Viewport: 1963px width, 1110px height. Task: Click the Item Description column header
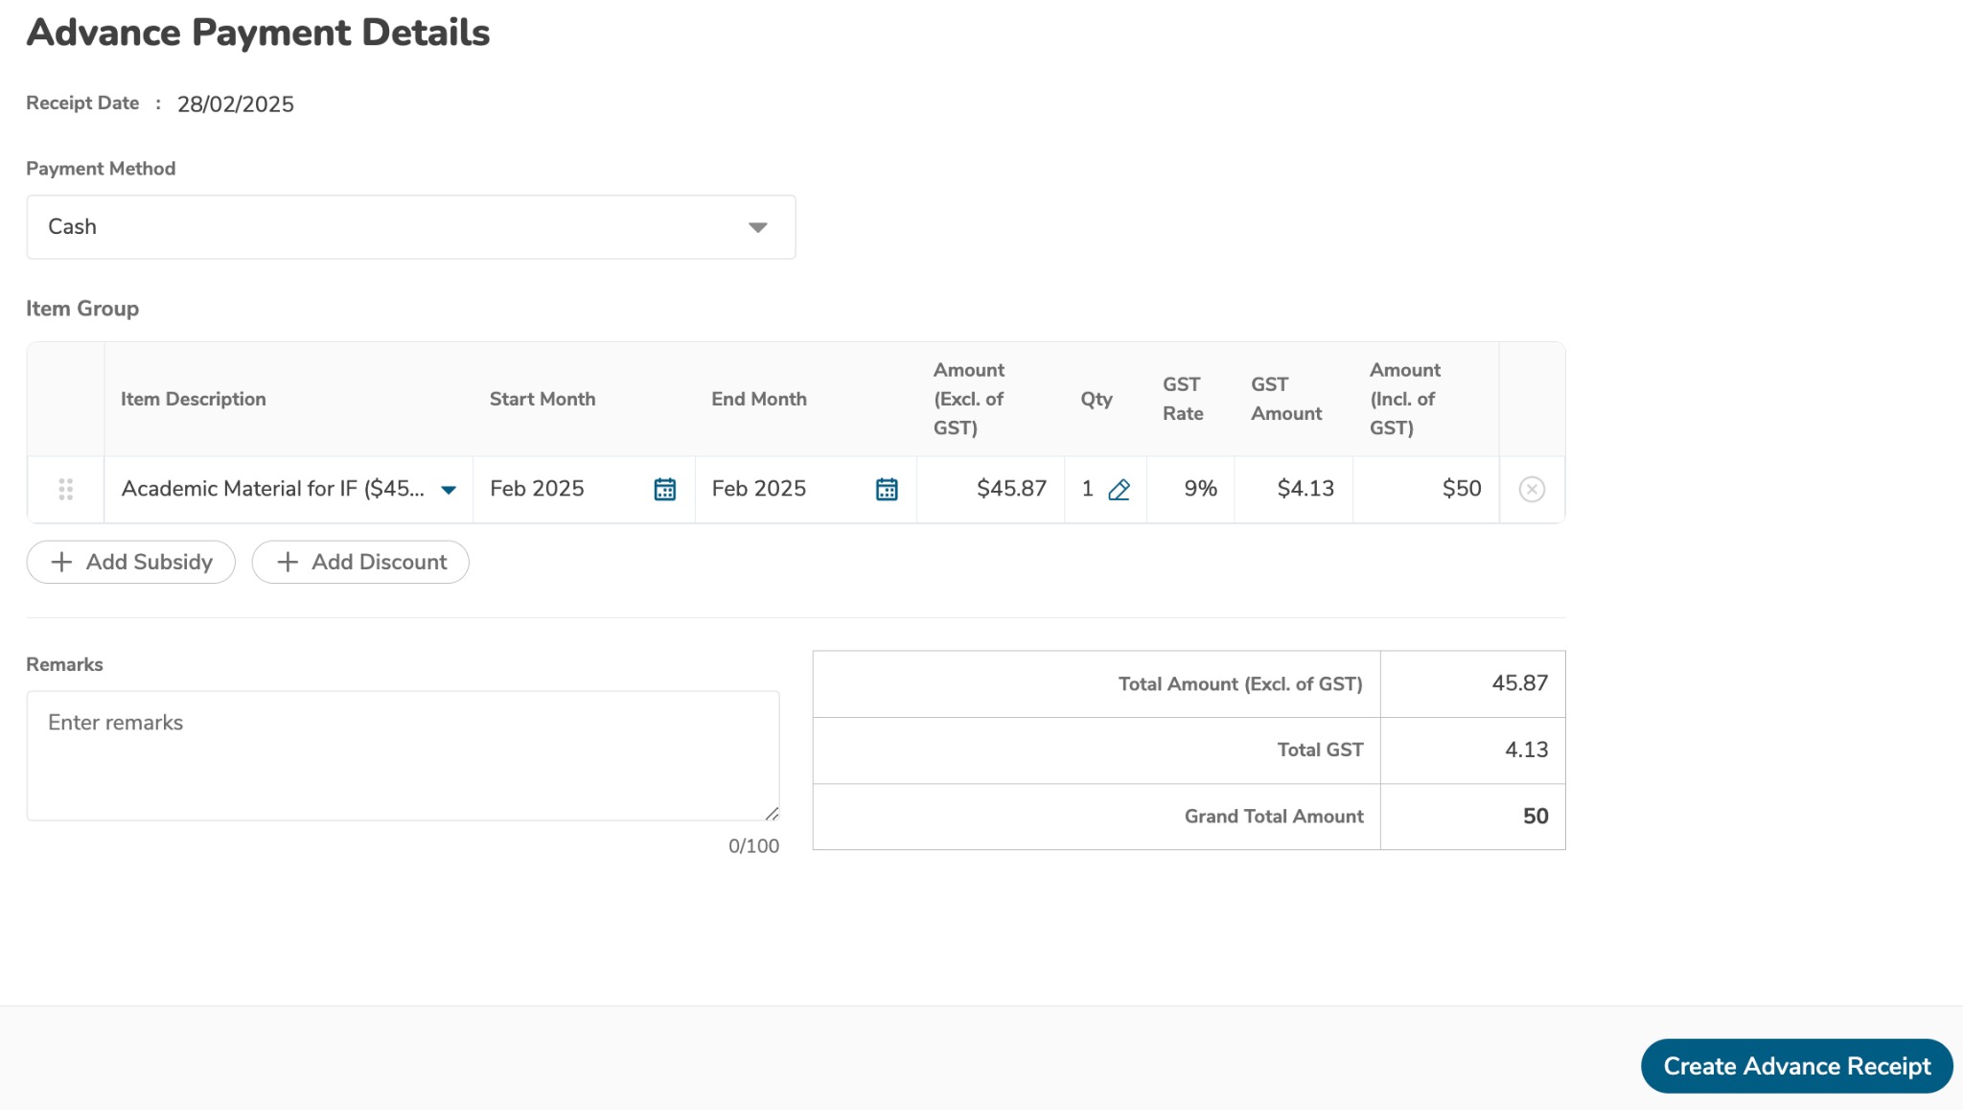pos(194,399)
